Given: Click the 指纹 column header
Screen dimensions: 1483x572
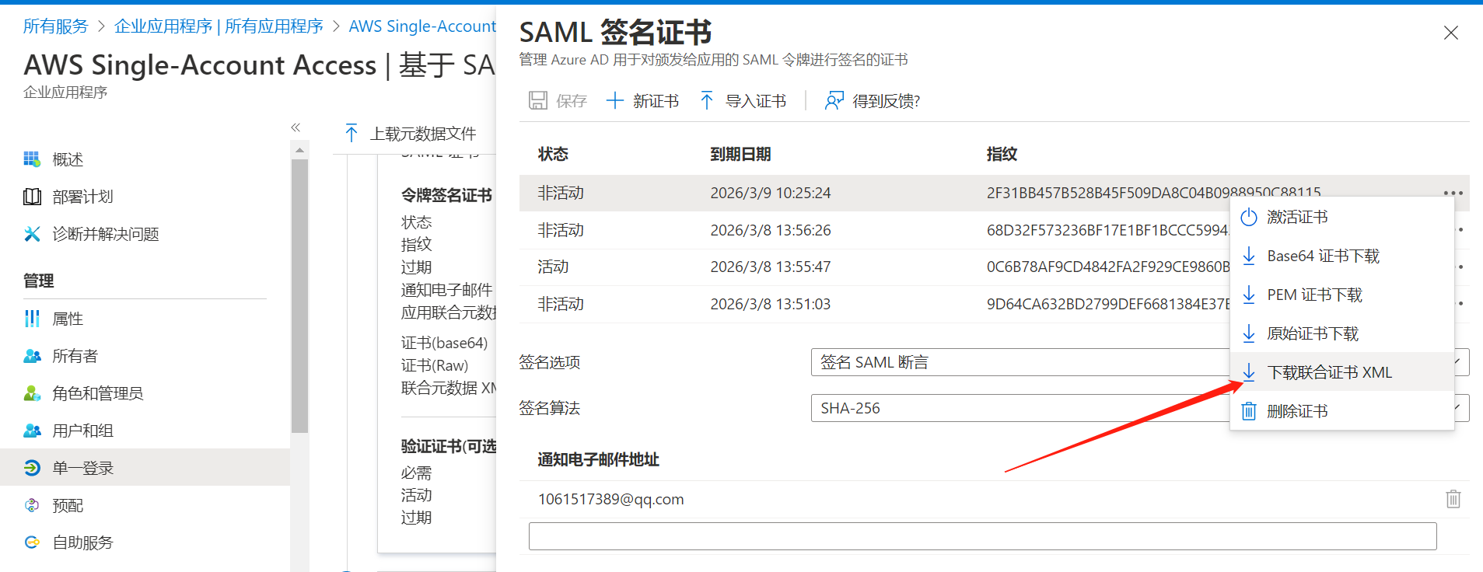Looking at the screenshot, I should click(x=1002, y=154).
